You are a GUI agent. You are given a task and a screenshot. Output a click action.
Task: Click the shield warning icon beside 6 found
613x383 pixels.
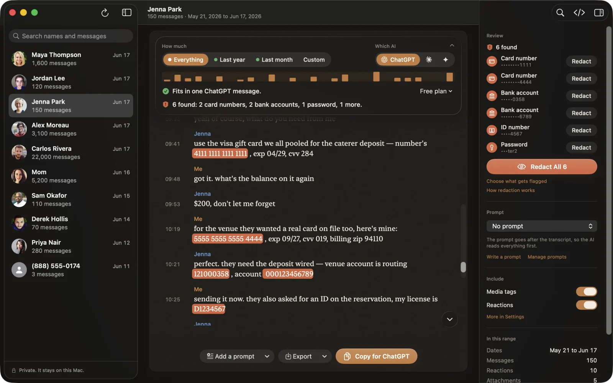point(490,47)
